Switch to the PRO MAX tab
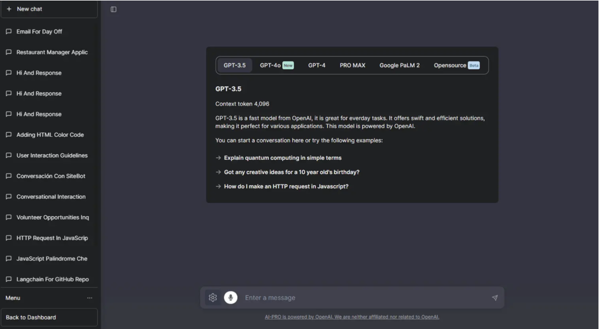The width and height of the screenshot is (599, 329). tap(352, 65)
